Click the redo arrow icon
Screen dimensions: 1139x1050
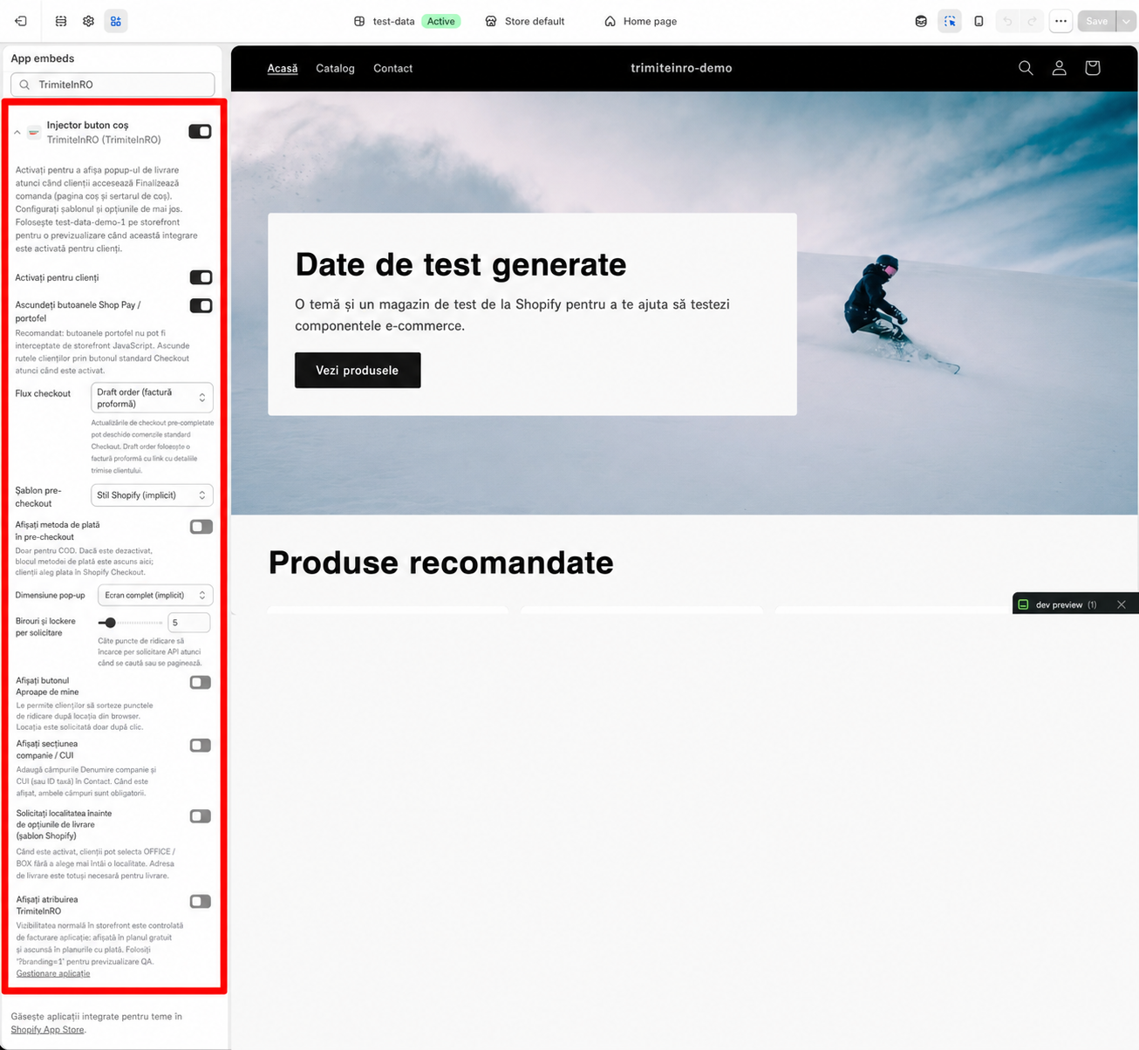pyautogui.click(x=1033, y=21)
